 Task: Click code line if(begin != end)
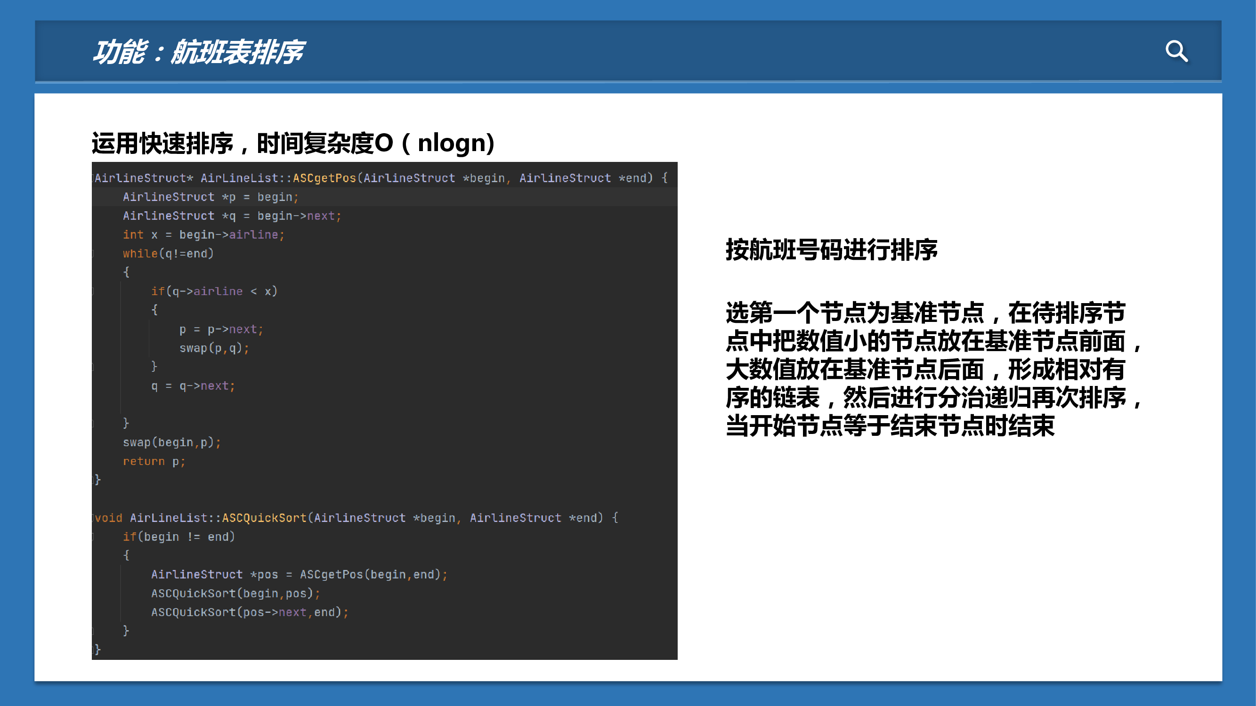(178, 537)
